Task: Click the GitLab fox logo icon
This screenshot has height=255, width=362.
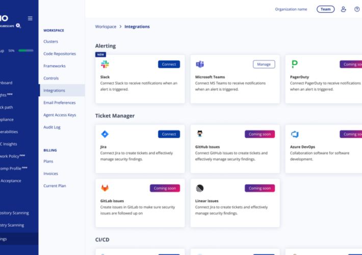Action: click(105, 188)
